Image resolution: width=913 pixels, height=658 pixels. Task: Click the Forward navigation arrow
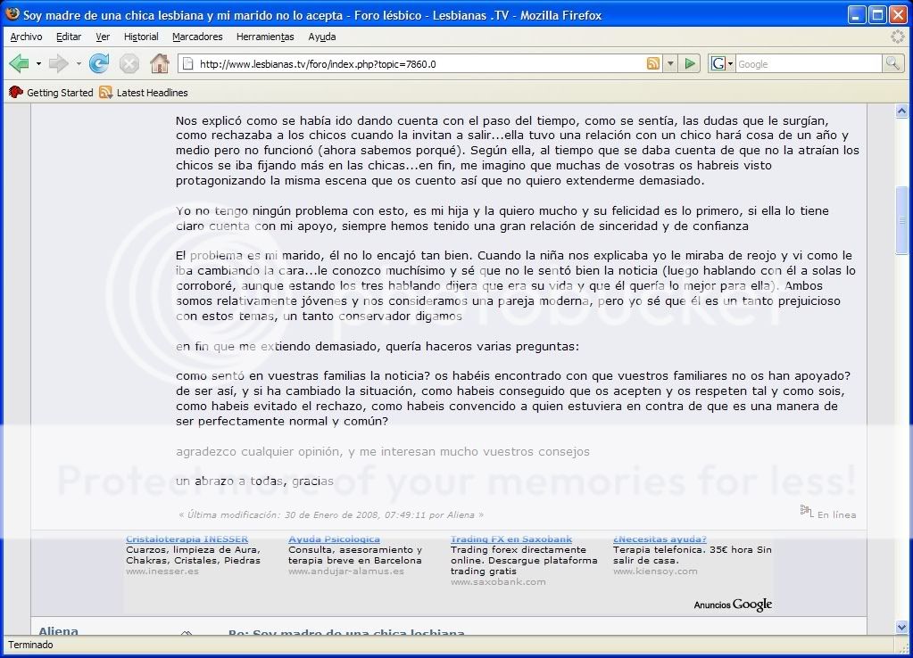(x=58, y=63)
